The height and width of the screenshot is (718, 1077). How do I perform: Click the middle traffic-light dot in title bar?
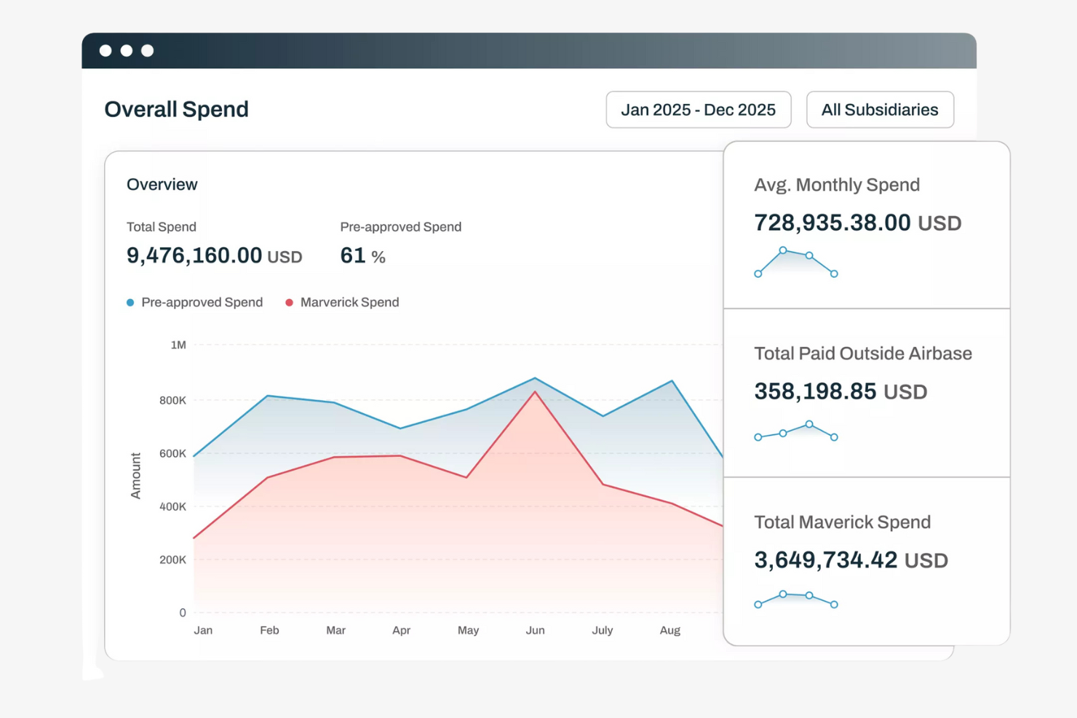point(127,51)
